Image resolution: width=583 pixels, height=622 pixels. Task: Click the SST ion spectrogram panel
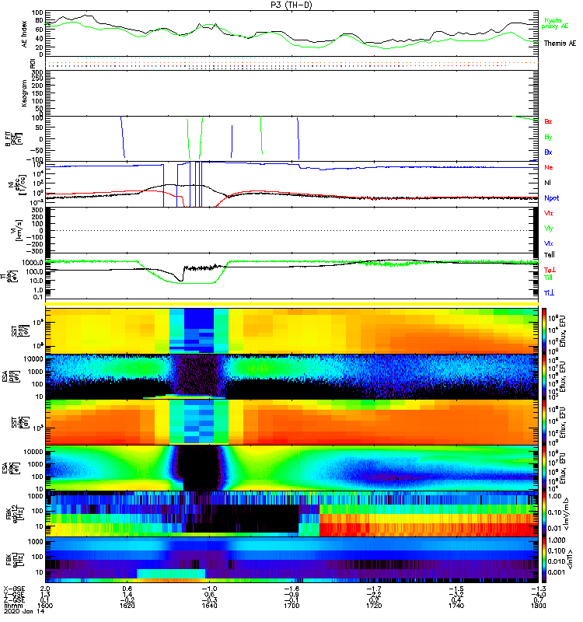point(291,330)
